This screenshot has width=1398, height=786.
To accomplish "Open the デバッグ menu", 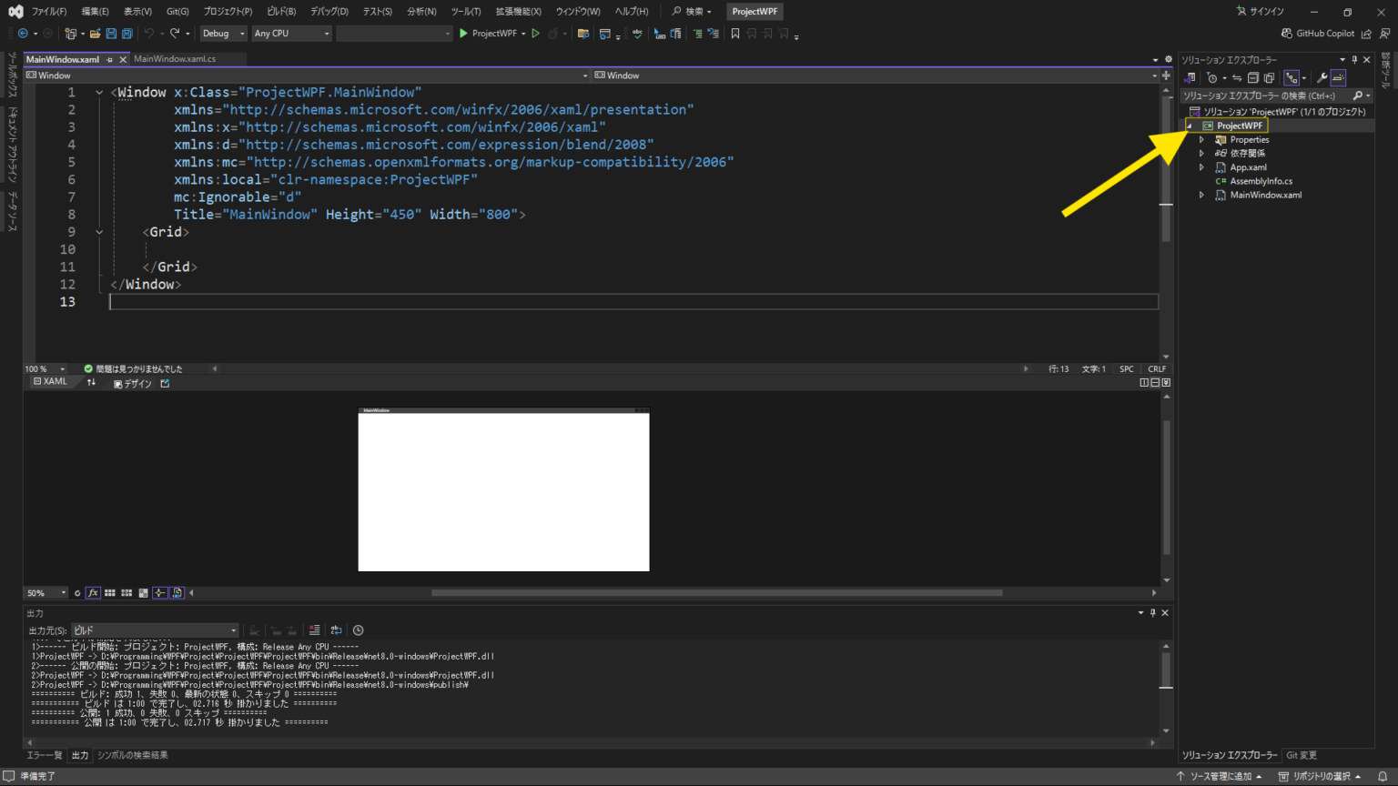I will 329,11.
